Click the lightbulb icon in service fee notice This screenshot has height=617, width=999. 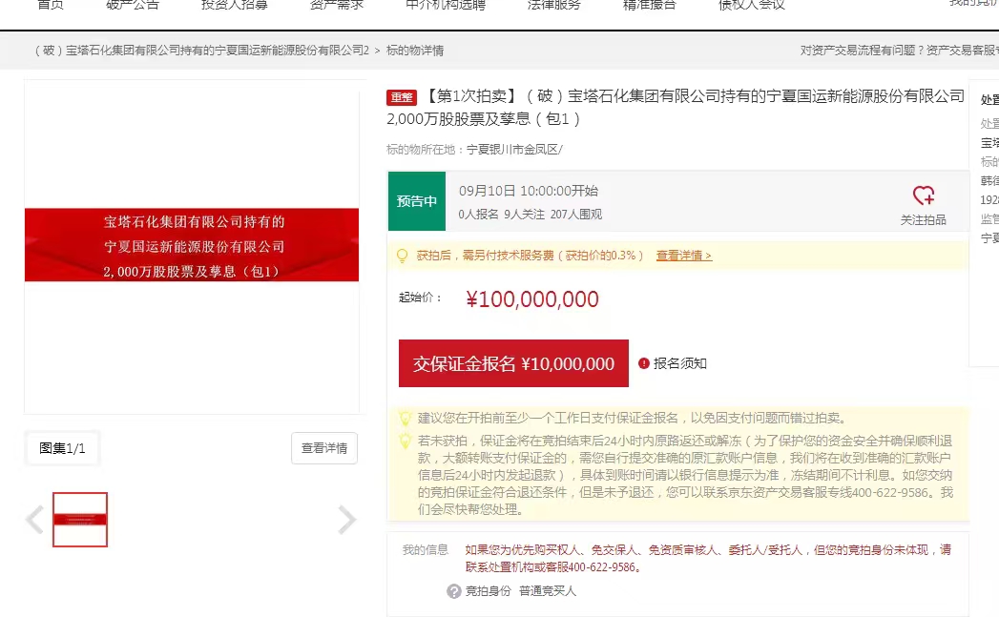pos(402,256)
